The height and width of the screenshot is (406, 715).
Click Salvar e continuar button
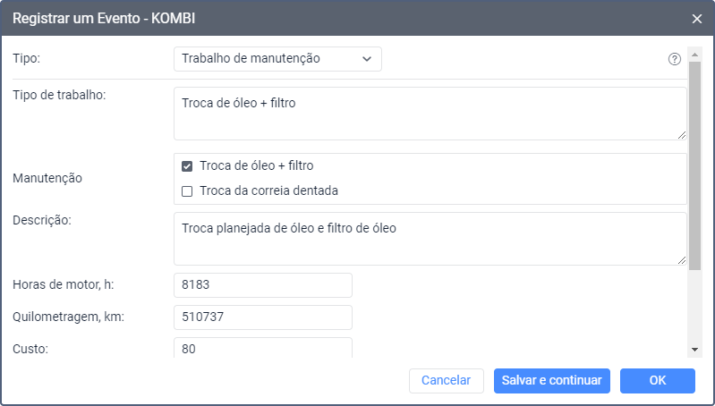click(551, 380)
